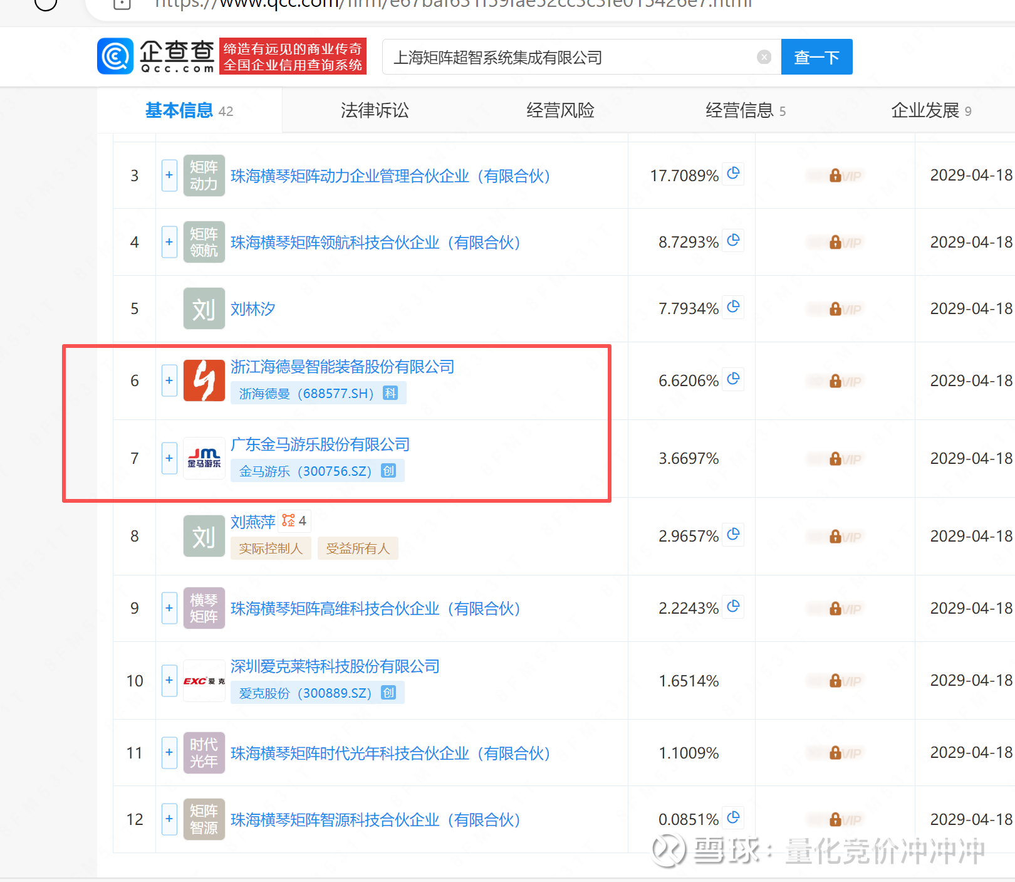Click the EXC 爱克 company logo
This screenshot has width=1015, height=882.
[x=204, y=680]
